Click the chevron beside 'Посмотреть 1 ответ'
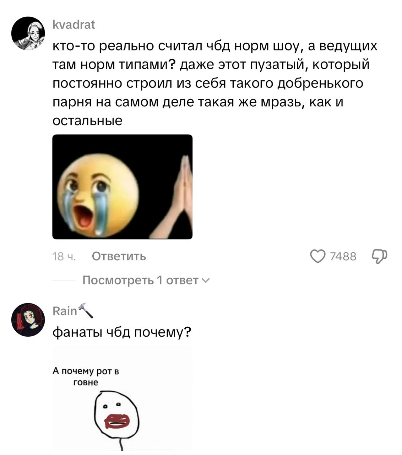402x455 pixels. [x=206, y=281]
